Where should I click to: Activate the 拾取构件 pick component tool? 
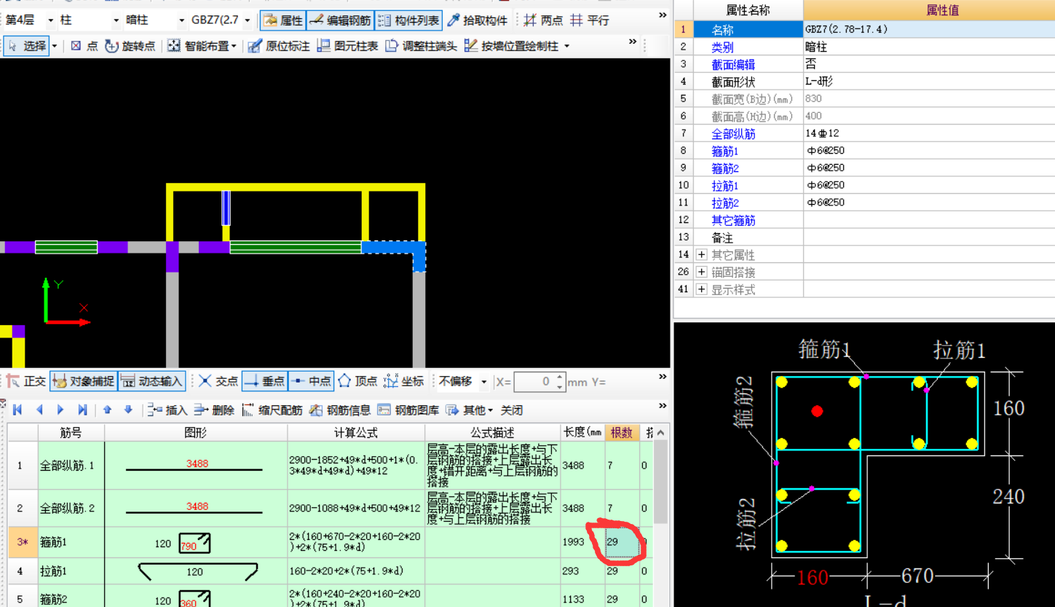click(477, 20)
